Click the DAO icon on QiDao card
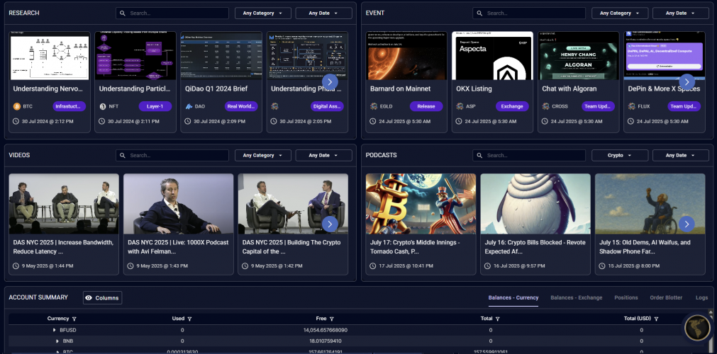The width and height of the screenshot is (717, 354). (189, 106)
